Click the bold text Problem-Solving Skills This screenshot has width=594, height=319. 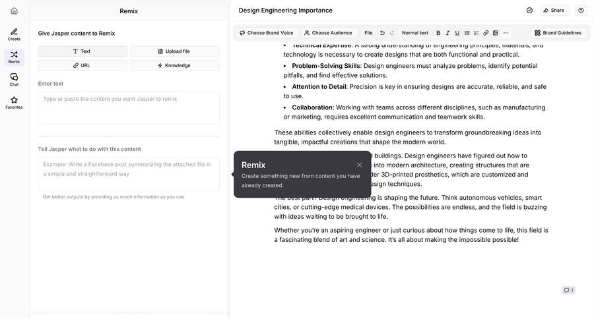click(326, 66)
